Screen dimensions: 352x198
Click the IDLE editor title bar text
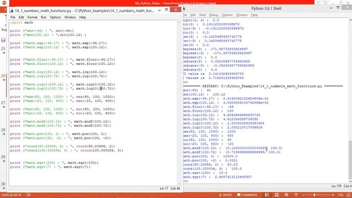tap(84, 10)
